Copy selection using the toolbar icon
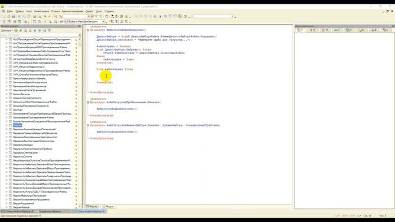Screen dimensions: 395x222 [24, 17]
